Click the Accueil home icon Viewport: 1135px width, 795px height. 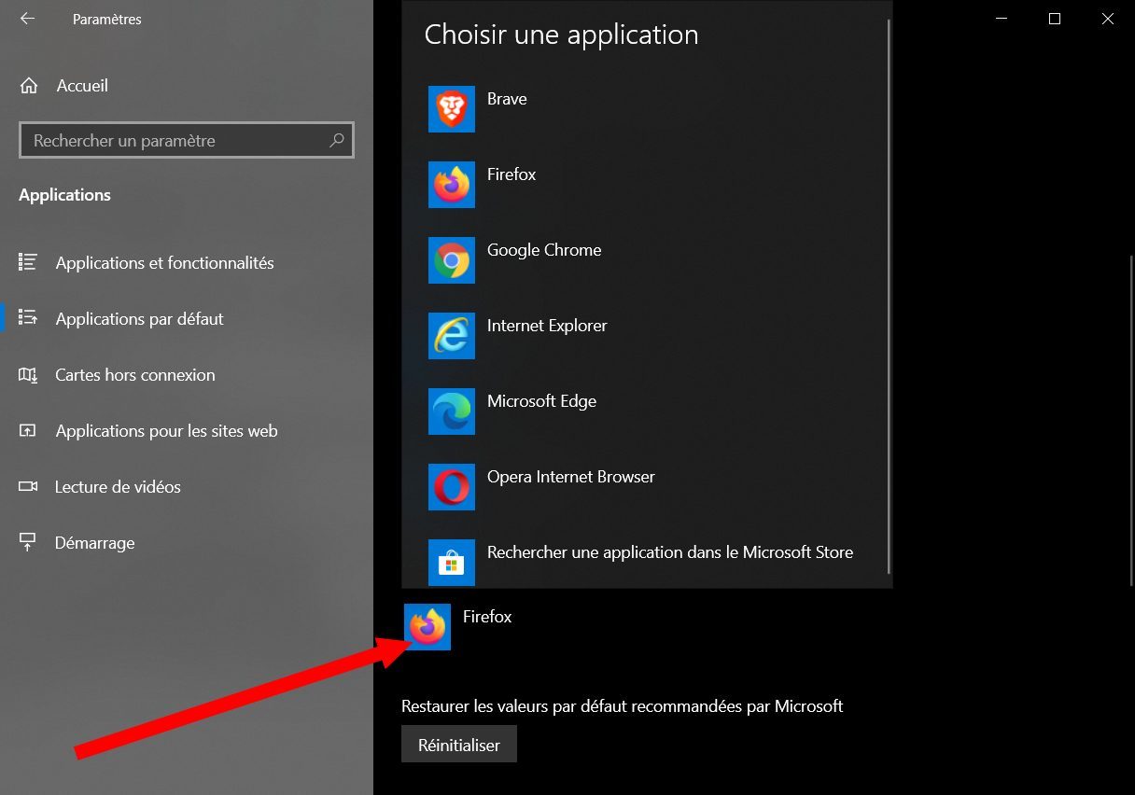29,86
